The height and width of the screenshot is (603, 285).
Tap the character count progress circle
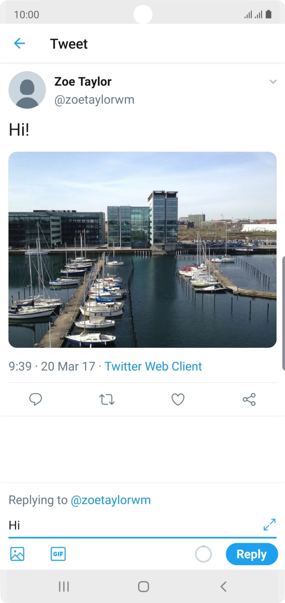[203, 554]
